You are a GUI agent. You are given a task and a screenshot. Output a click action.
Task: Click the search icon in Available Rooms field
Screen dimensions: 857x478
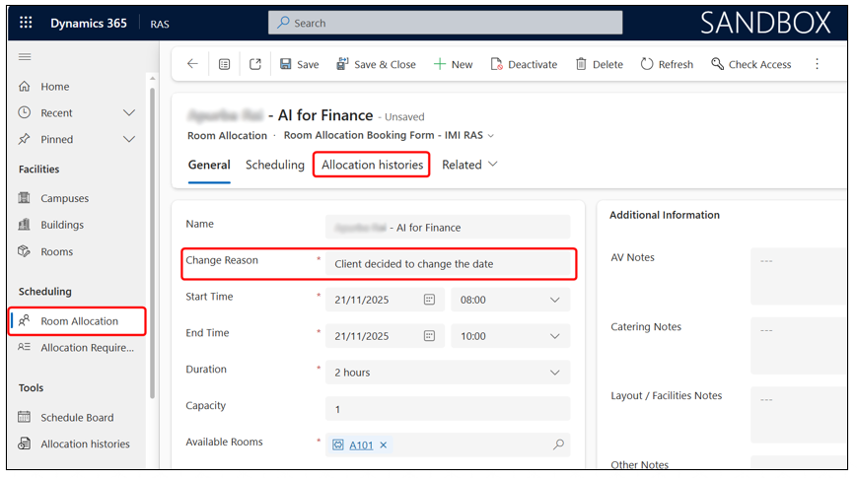pyautogui.click(x=558, y=444)
